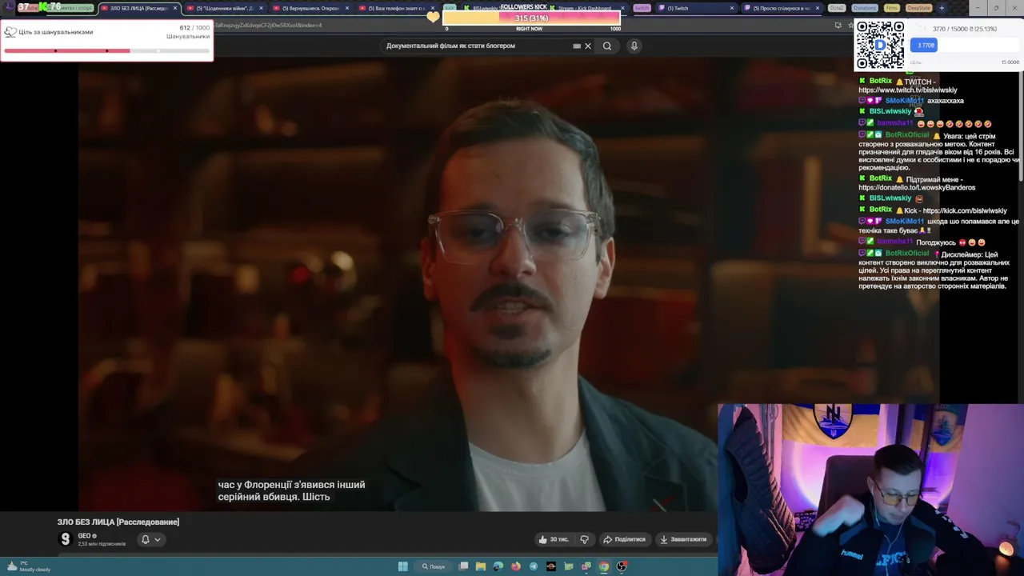Open the Windows Start menu
This screenshot has height=576, width=1024.
pyautogui.click(x=403, y=566)
